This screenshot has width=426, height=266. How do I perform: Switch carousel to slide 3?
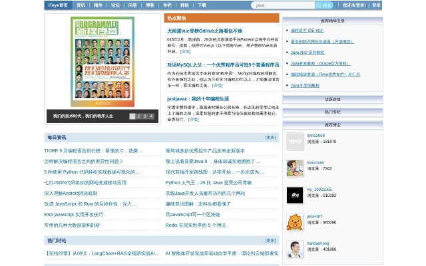146,116
